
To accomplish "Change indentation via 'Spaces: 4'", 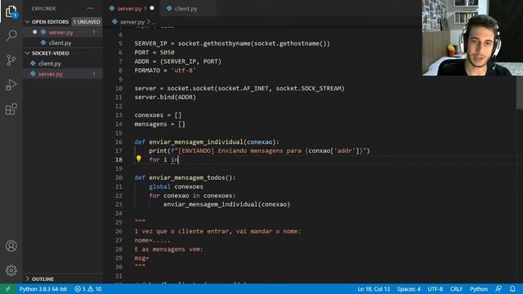I will [409, 289].
